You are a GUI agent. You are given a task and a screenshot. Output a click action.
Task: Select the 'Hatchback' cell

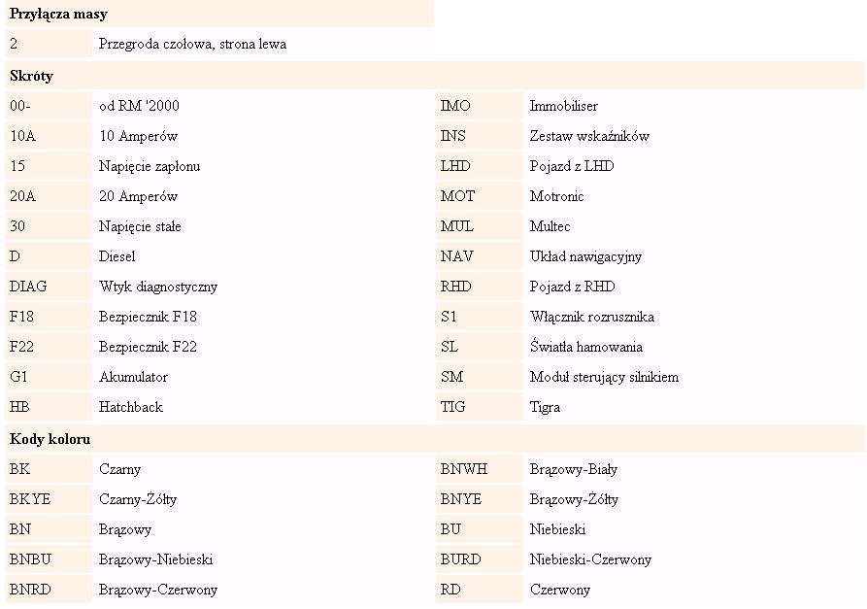(131, 407)
